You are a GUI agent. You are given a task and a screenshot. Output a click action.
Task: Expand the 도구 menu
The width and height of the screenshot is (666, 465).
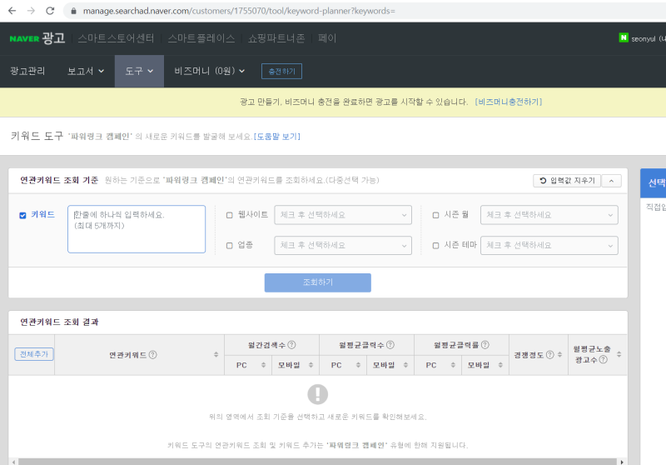coord(139,71)
